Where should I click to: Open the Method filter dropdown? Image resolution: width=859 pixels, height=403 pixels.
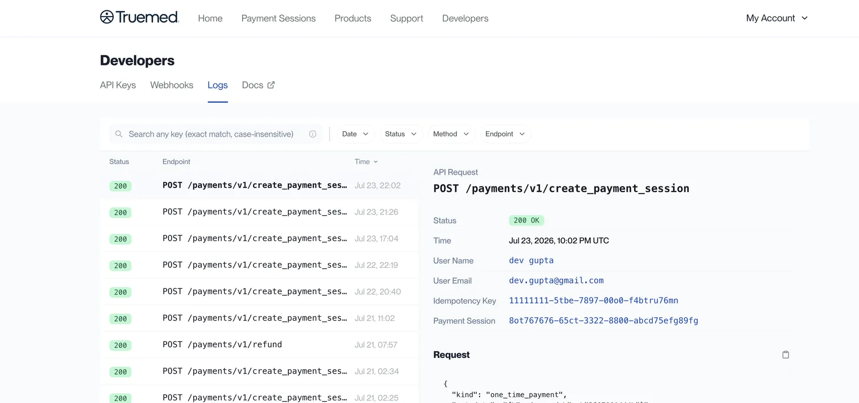[451, 134]
